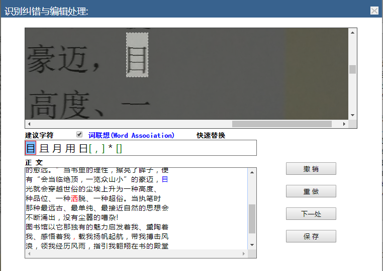Click 正文 horizontal scroll right arrow
The image size is (383, 271).
tap(244, 253)
